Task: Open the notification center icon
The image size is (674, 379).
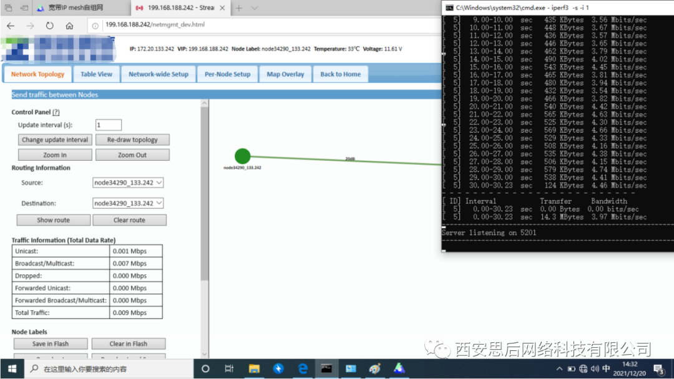Action: click(659, 368)
